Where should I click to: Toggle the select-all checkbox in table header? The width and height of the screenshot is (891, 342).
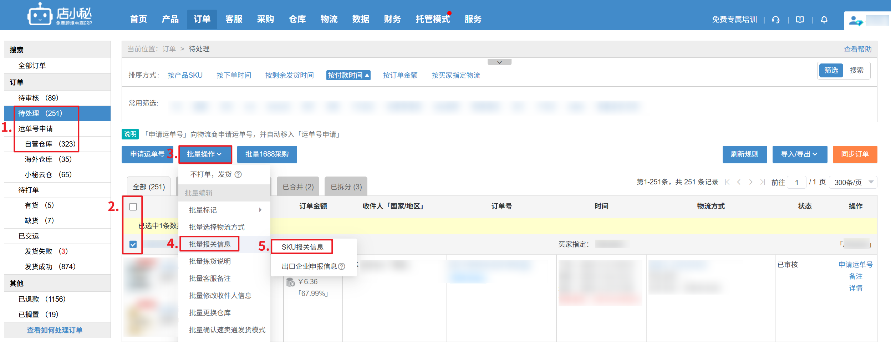[133, 207]
